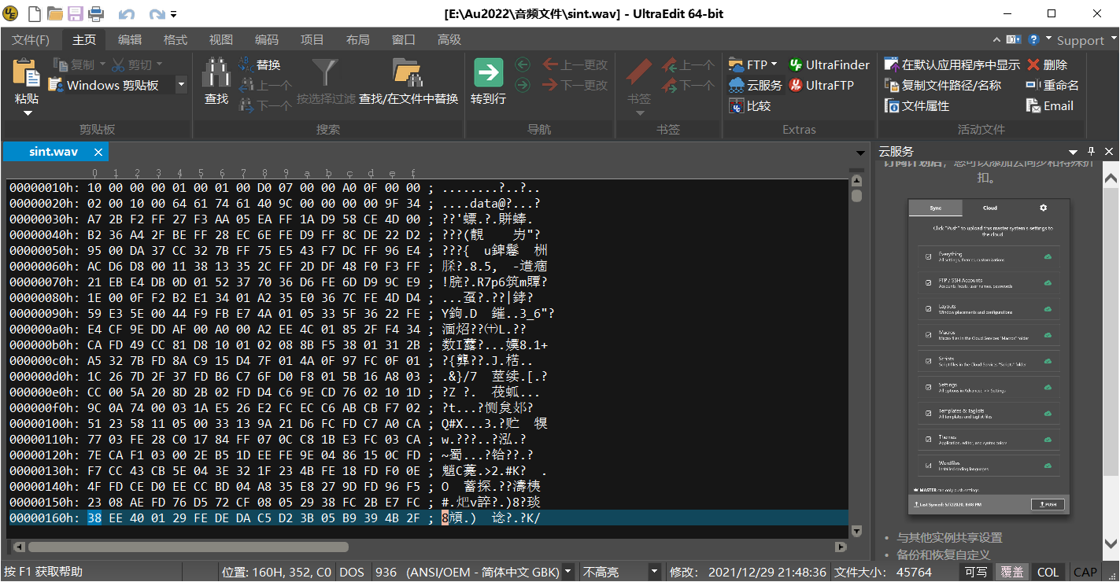The width and height of the screenshot is (1120, 582).
Task: Toggle the CAP indicator in status bar
Action: coord(1085,572)
